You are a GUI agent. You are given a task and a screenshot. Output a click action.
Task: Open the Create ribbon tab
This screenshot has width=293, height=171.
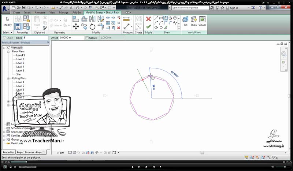pyautogui.click(x=16, y=12)
